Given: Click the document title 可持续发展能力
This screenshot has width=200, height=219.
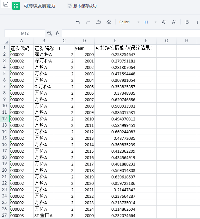Looking at the screenshot, I should coord(40,6).
